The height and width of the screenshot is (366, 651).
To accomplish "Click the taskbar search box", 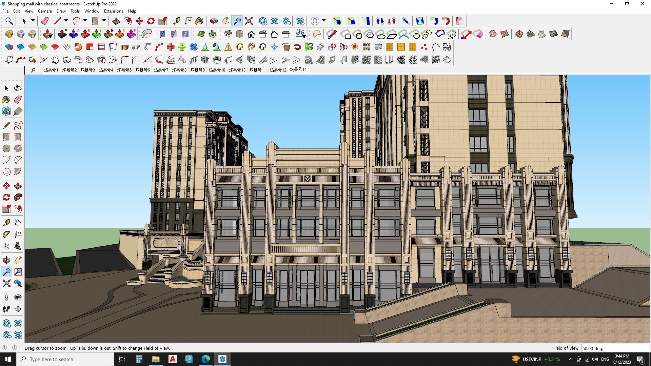I will (x=65, y=359).
